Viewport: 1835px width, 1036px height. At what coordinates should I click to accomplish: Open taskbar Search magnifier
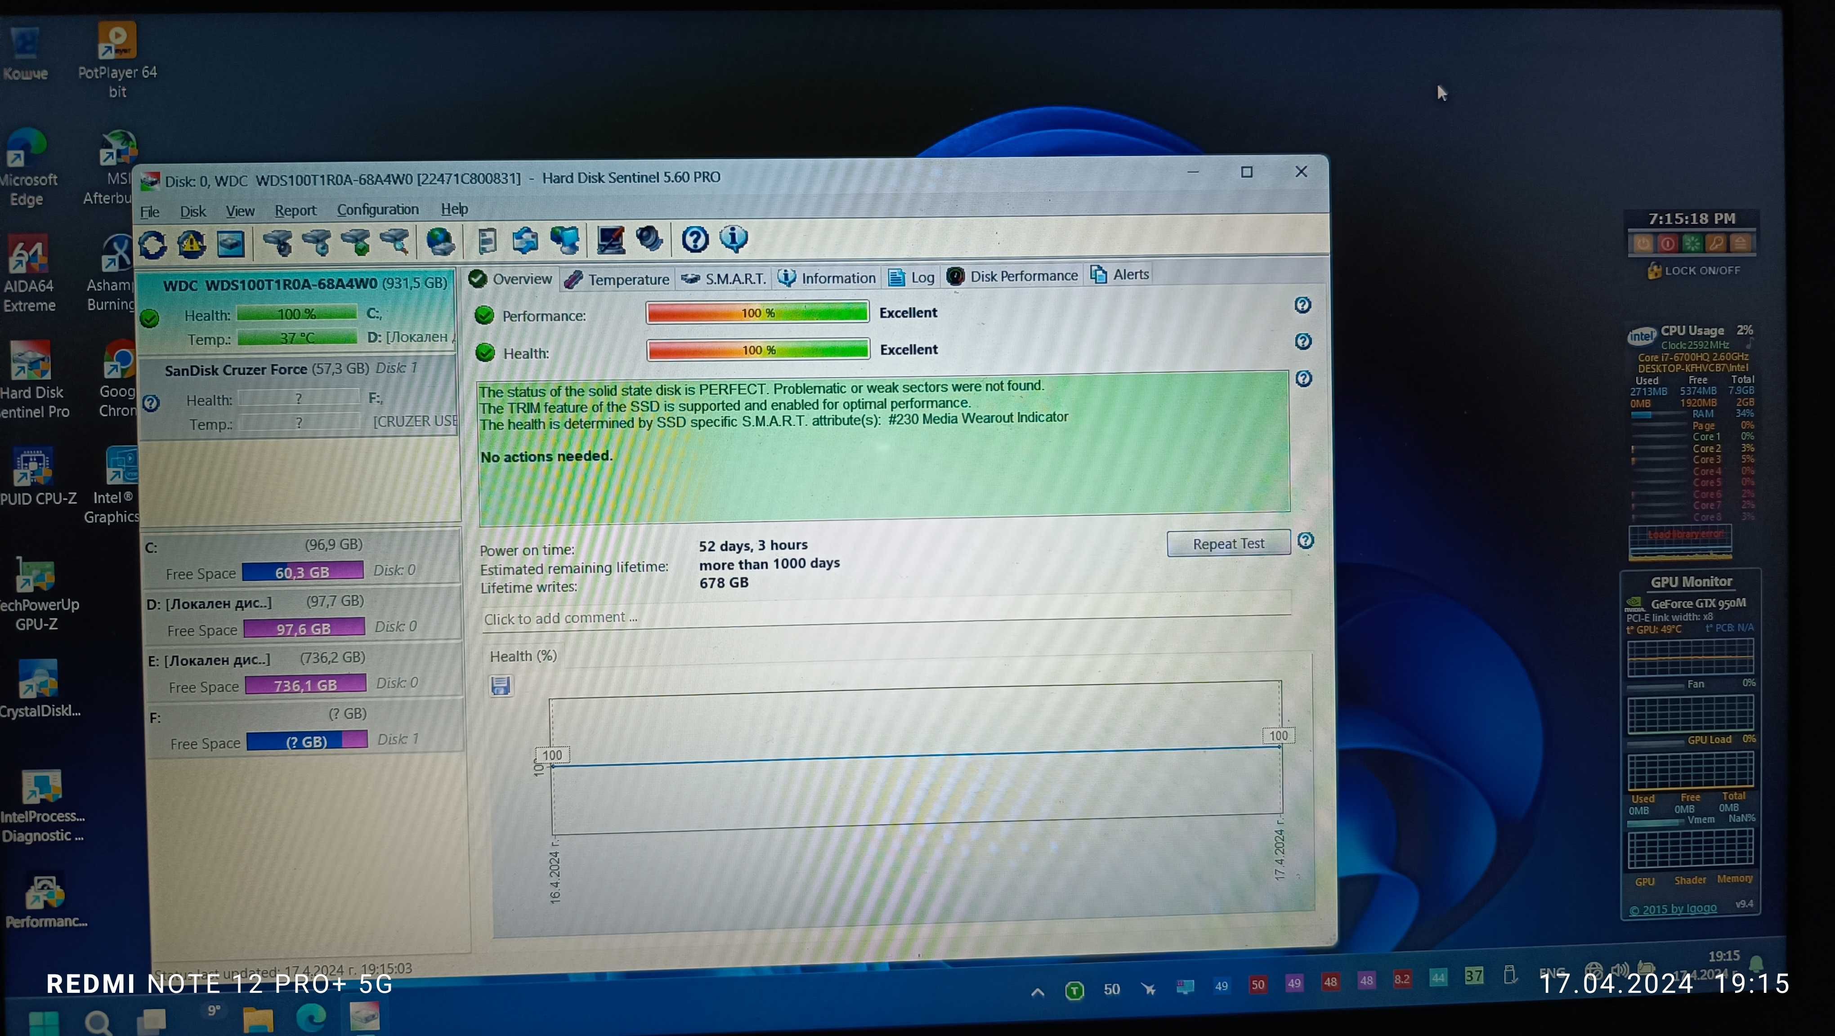98,1023
